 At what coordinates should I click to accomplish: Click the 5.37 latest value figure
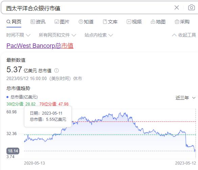pyautogui.click(x=14, y=70)
